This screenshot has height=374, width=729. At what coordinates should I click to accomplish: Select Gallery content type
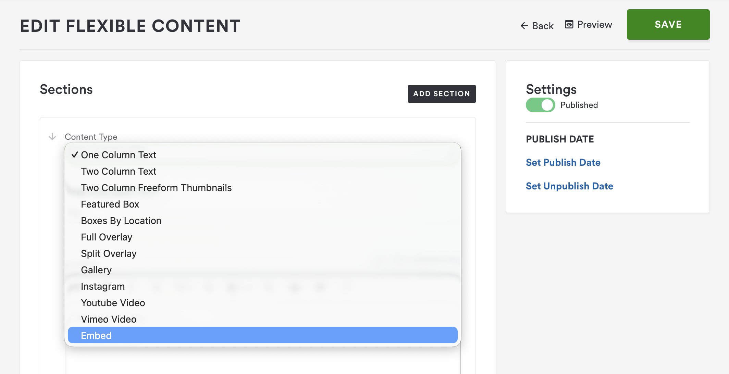(x=96, y=270)
